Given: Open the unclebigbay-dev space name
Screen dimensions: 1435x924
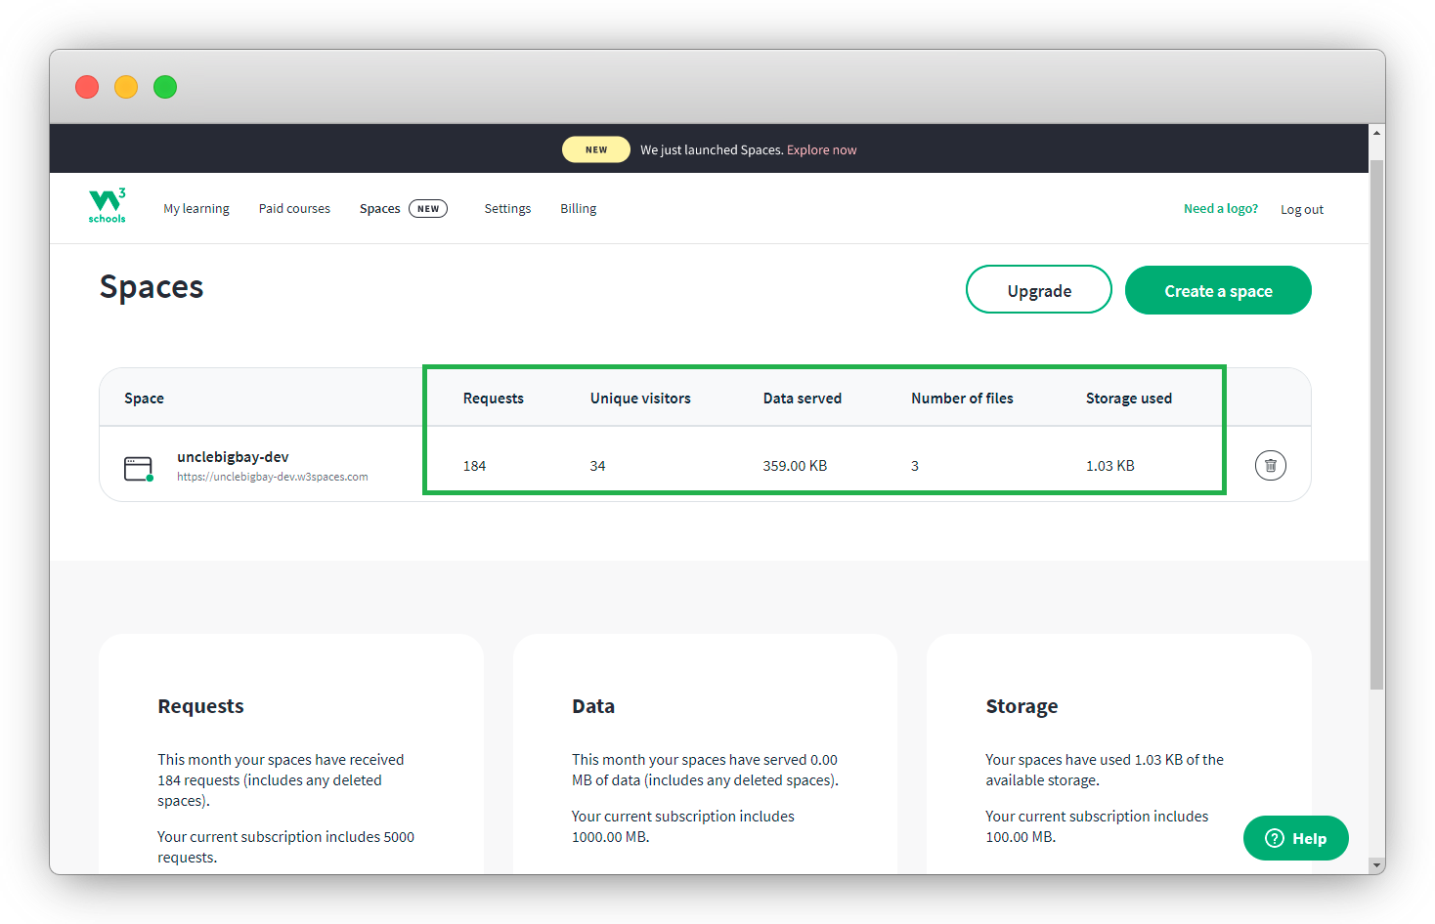Looking at the screenshot, I should click(x=233, y=457).
